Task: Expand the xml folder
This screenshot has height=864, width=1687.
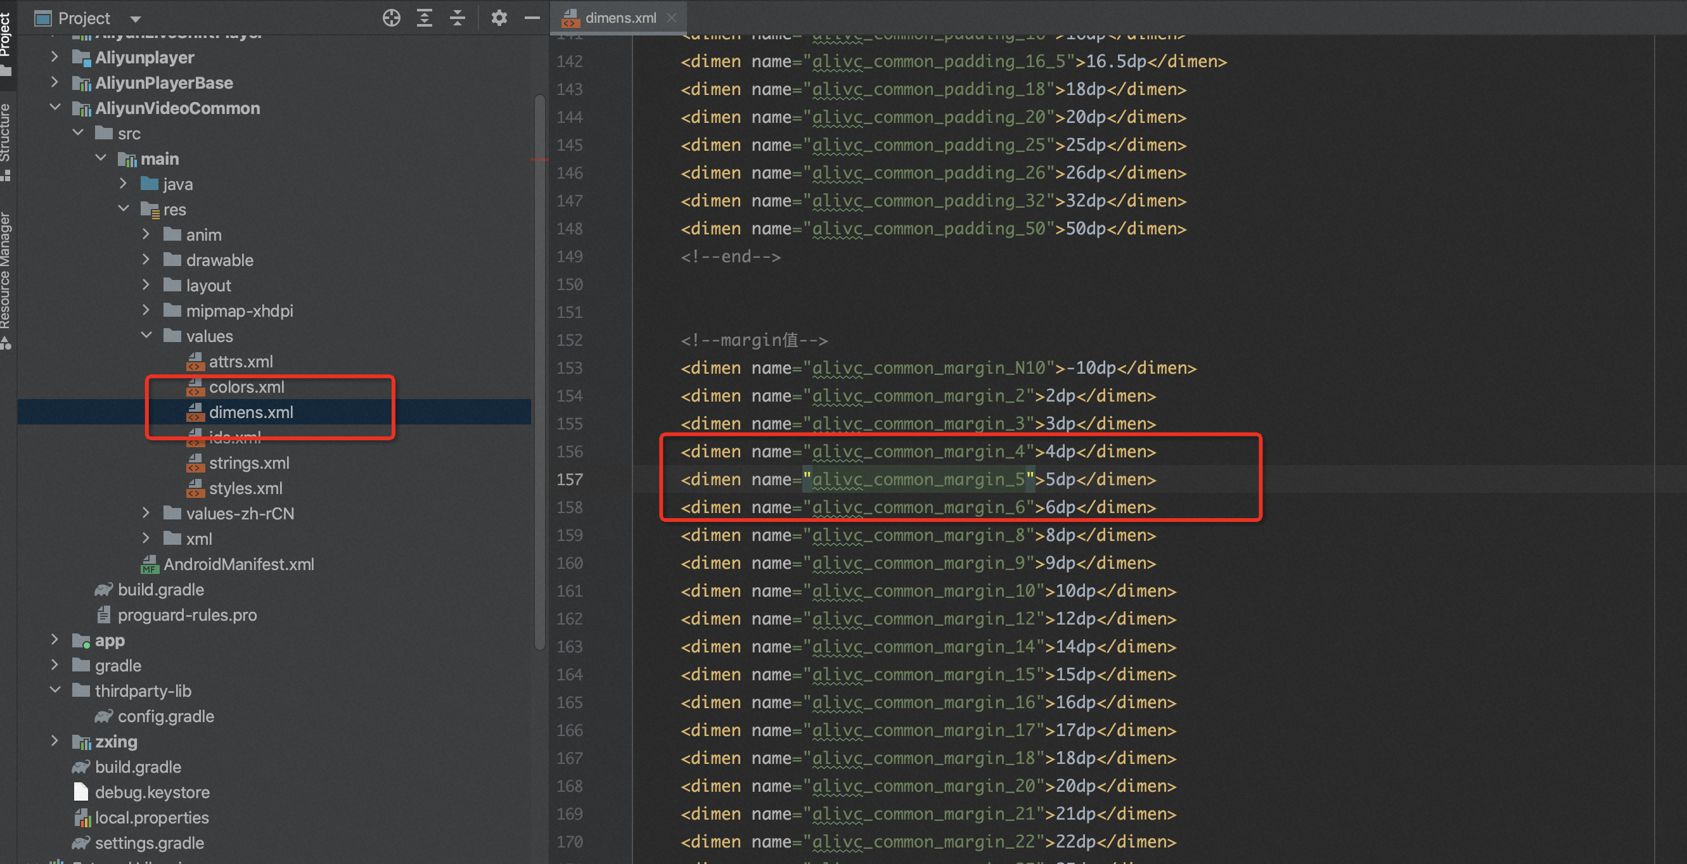Action: coord(146,538)
